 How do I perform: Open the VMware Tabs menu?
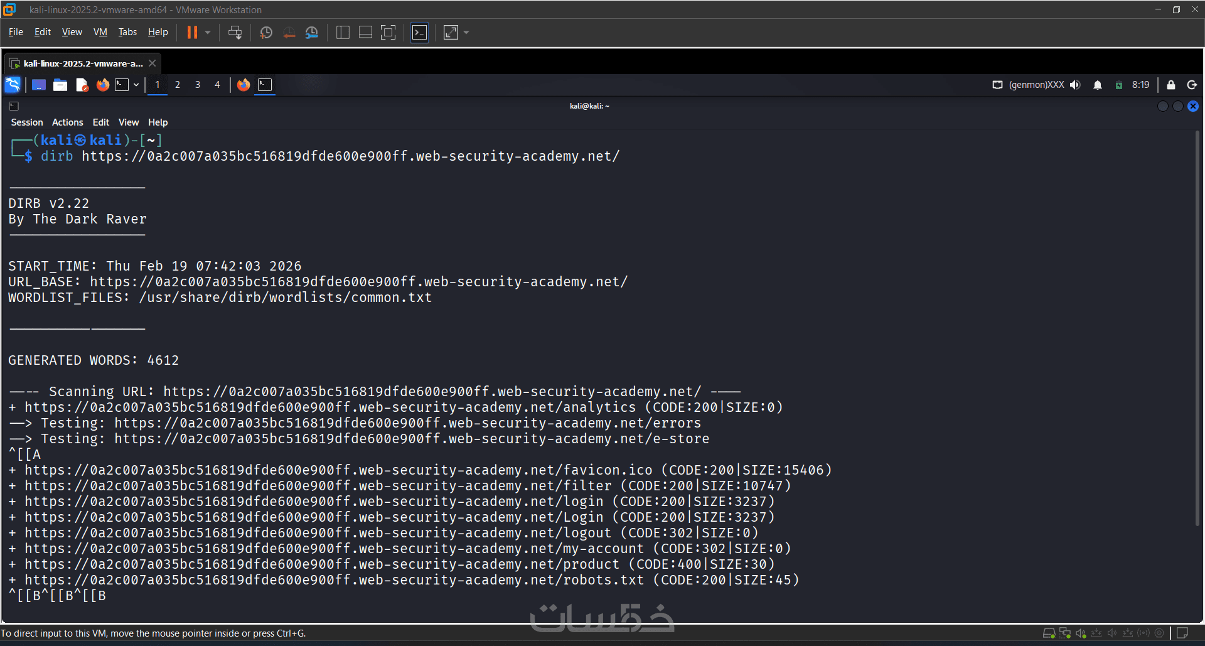(127, 32)
